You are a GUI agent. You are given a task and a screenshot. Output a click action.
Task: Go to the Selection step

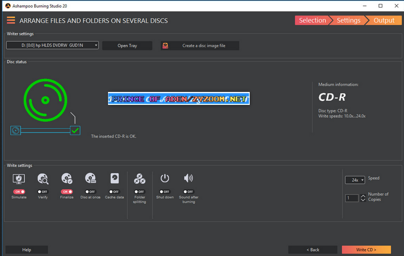[312, 20]
